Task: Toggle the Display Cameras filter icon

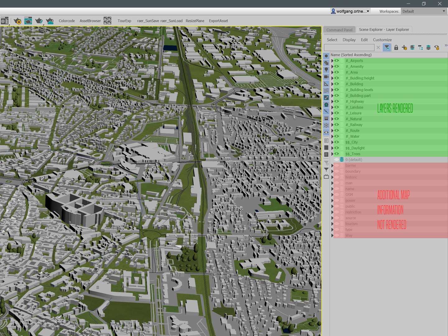Action: click(326, 77)
